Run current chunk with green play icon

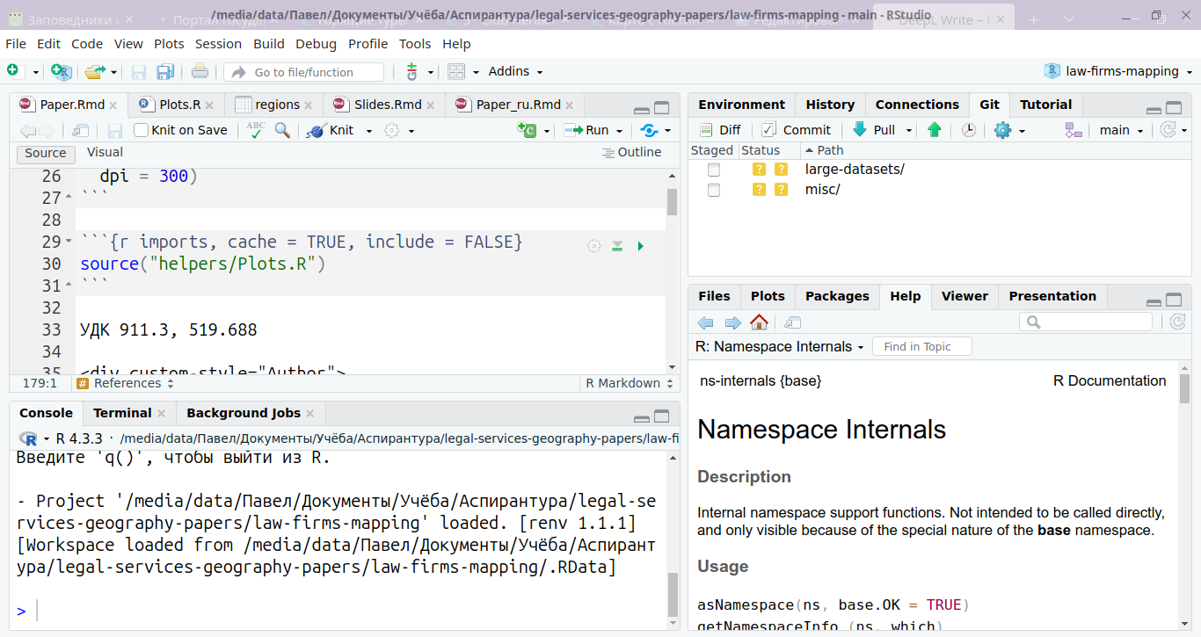click(x=640, y=246)
